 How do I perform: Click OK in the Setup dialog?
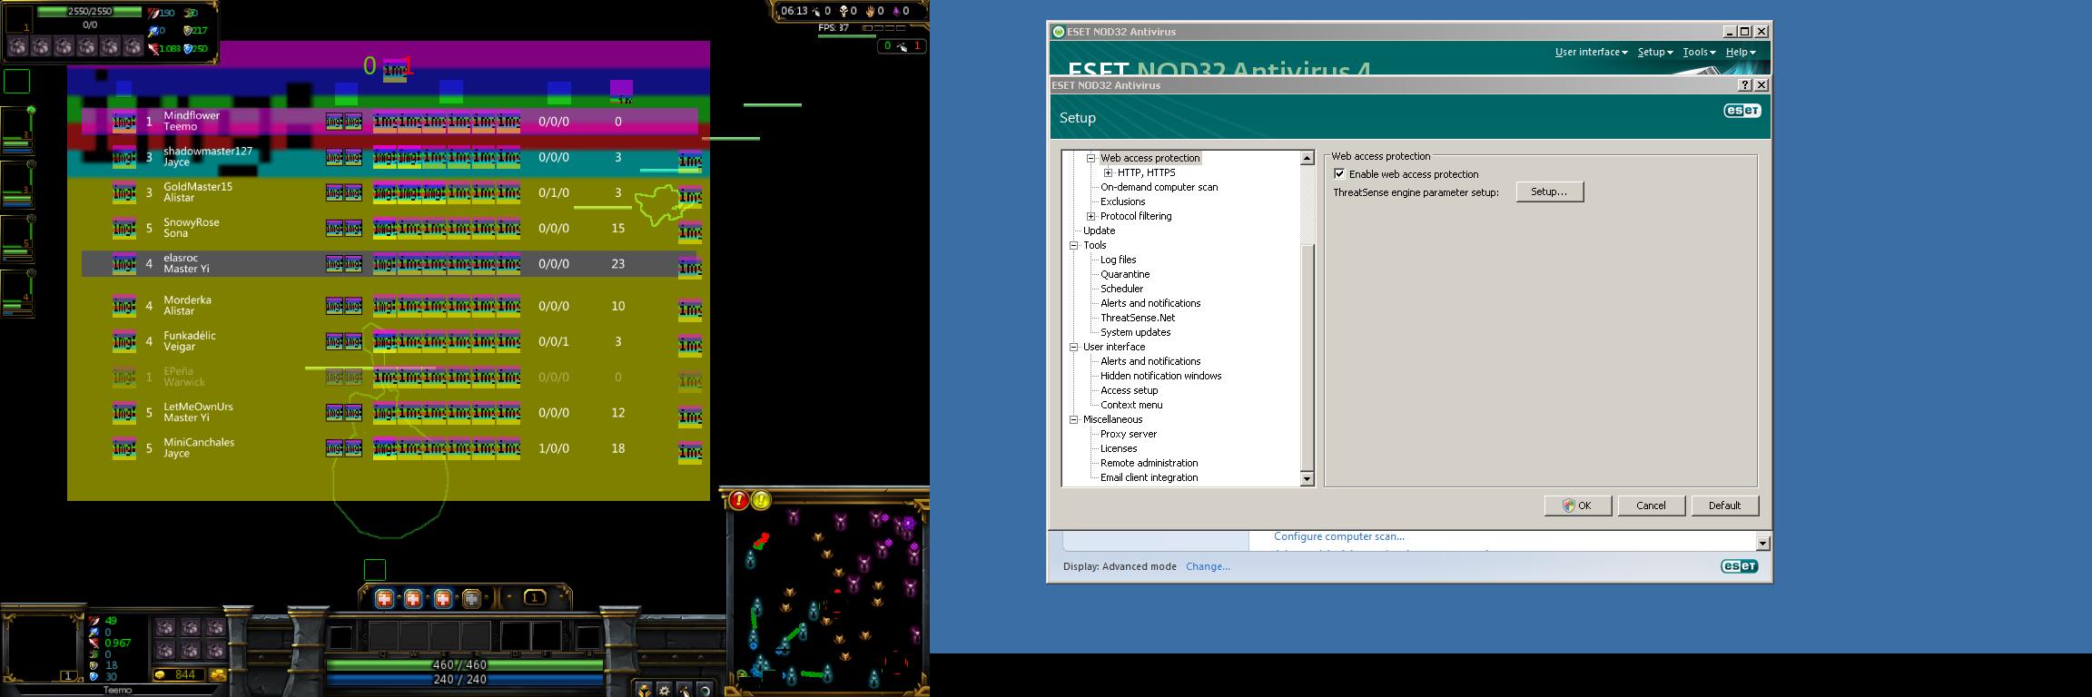(x=1577, y=506)
